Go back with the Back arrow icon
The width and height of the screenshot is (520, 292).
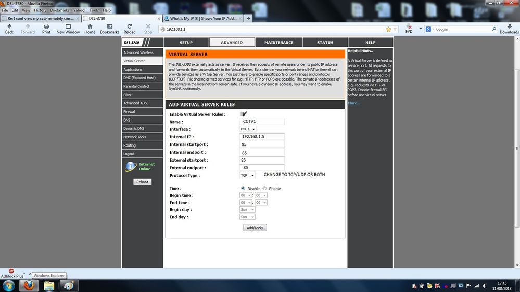(9, 26)
